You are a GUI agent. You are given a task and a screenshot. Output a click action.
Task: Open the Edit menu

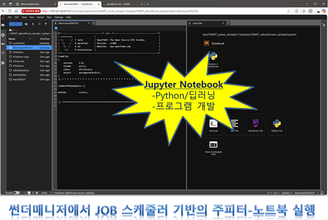[x=16, y=17]
